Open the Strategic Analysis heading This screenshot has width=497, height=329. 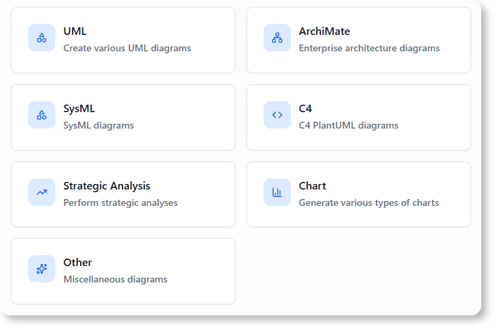click(x=106, y=186)
